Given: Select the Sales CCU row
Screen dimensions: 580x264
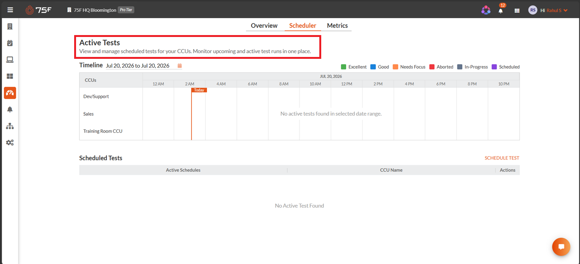Looking at the screenshot, I should tap(89, 114).
